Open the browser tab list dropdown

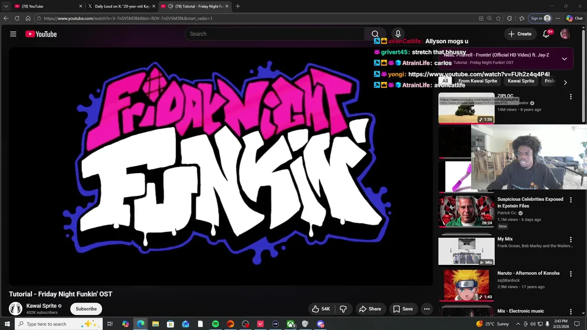[x=6, y=6]
